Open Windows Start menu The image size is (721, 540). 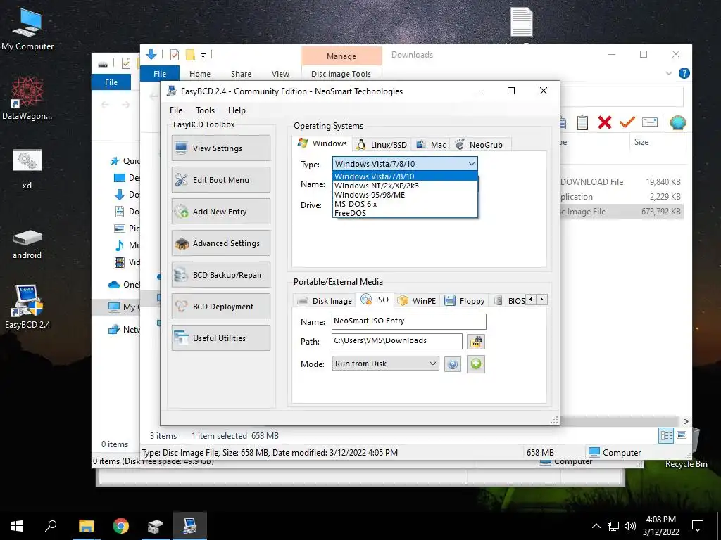point(17,526)
